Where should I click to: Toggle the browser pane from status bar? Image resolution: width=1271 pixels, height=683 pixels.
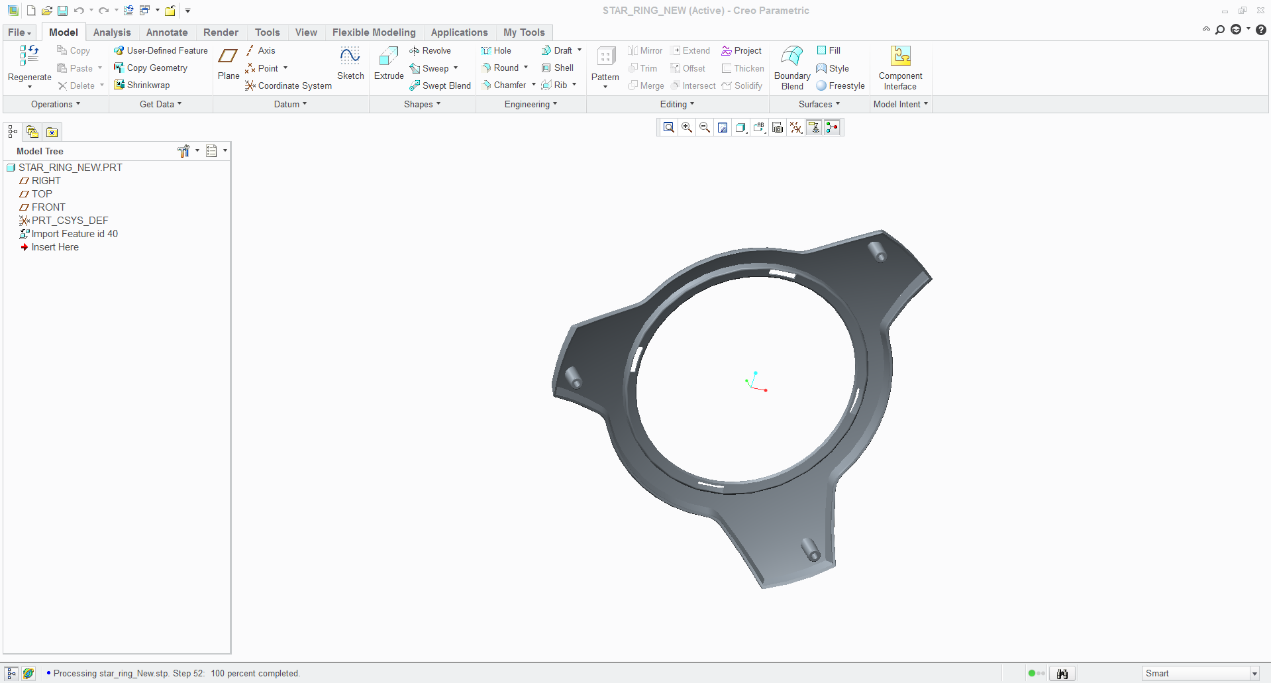click(28, 674)
